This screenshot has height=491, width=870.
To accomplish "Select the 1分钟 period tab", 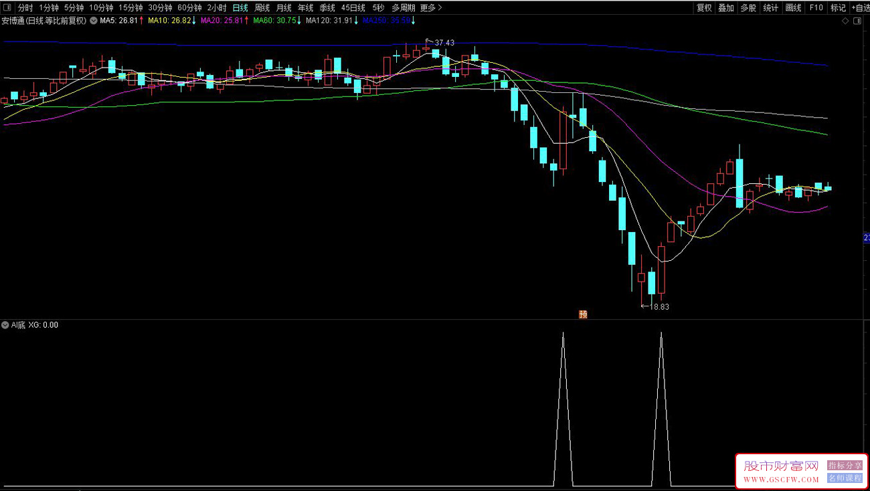I will click(49, 8).
